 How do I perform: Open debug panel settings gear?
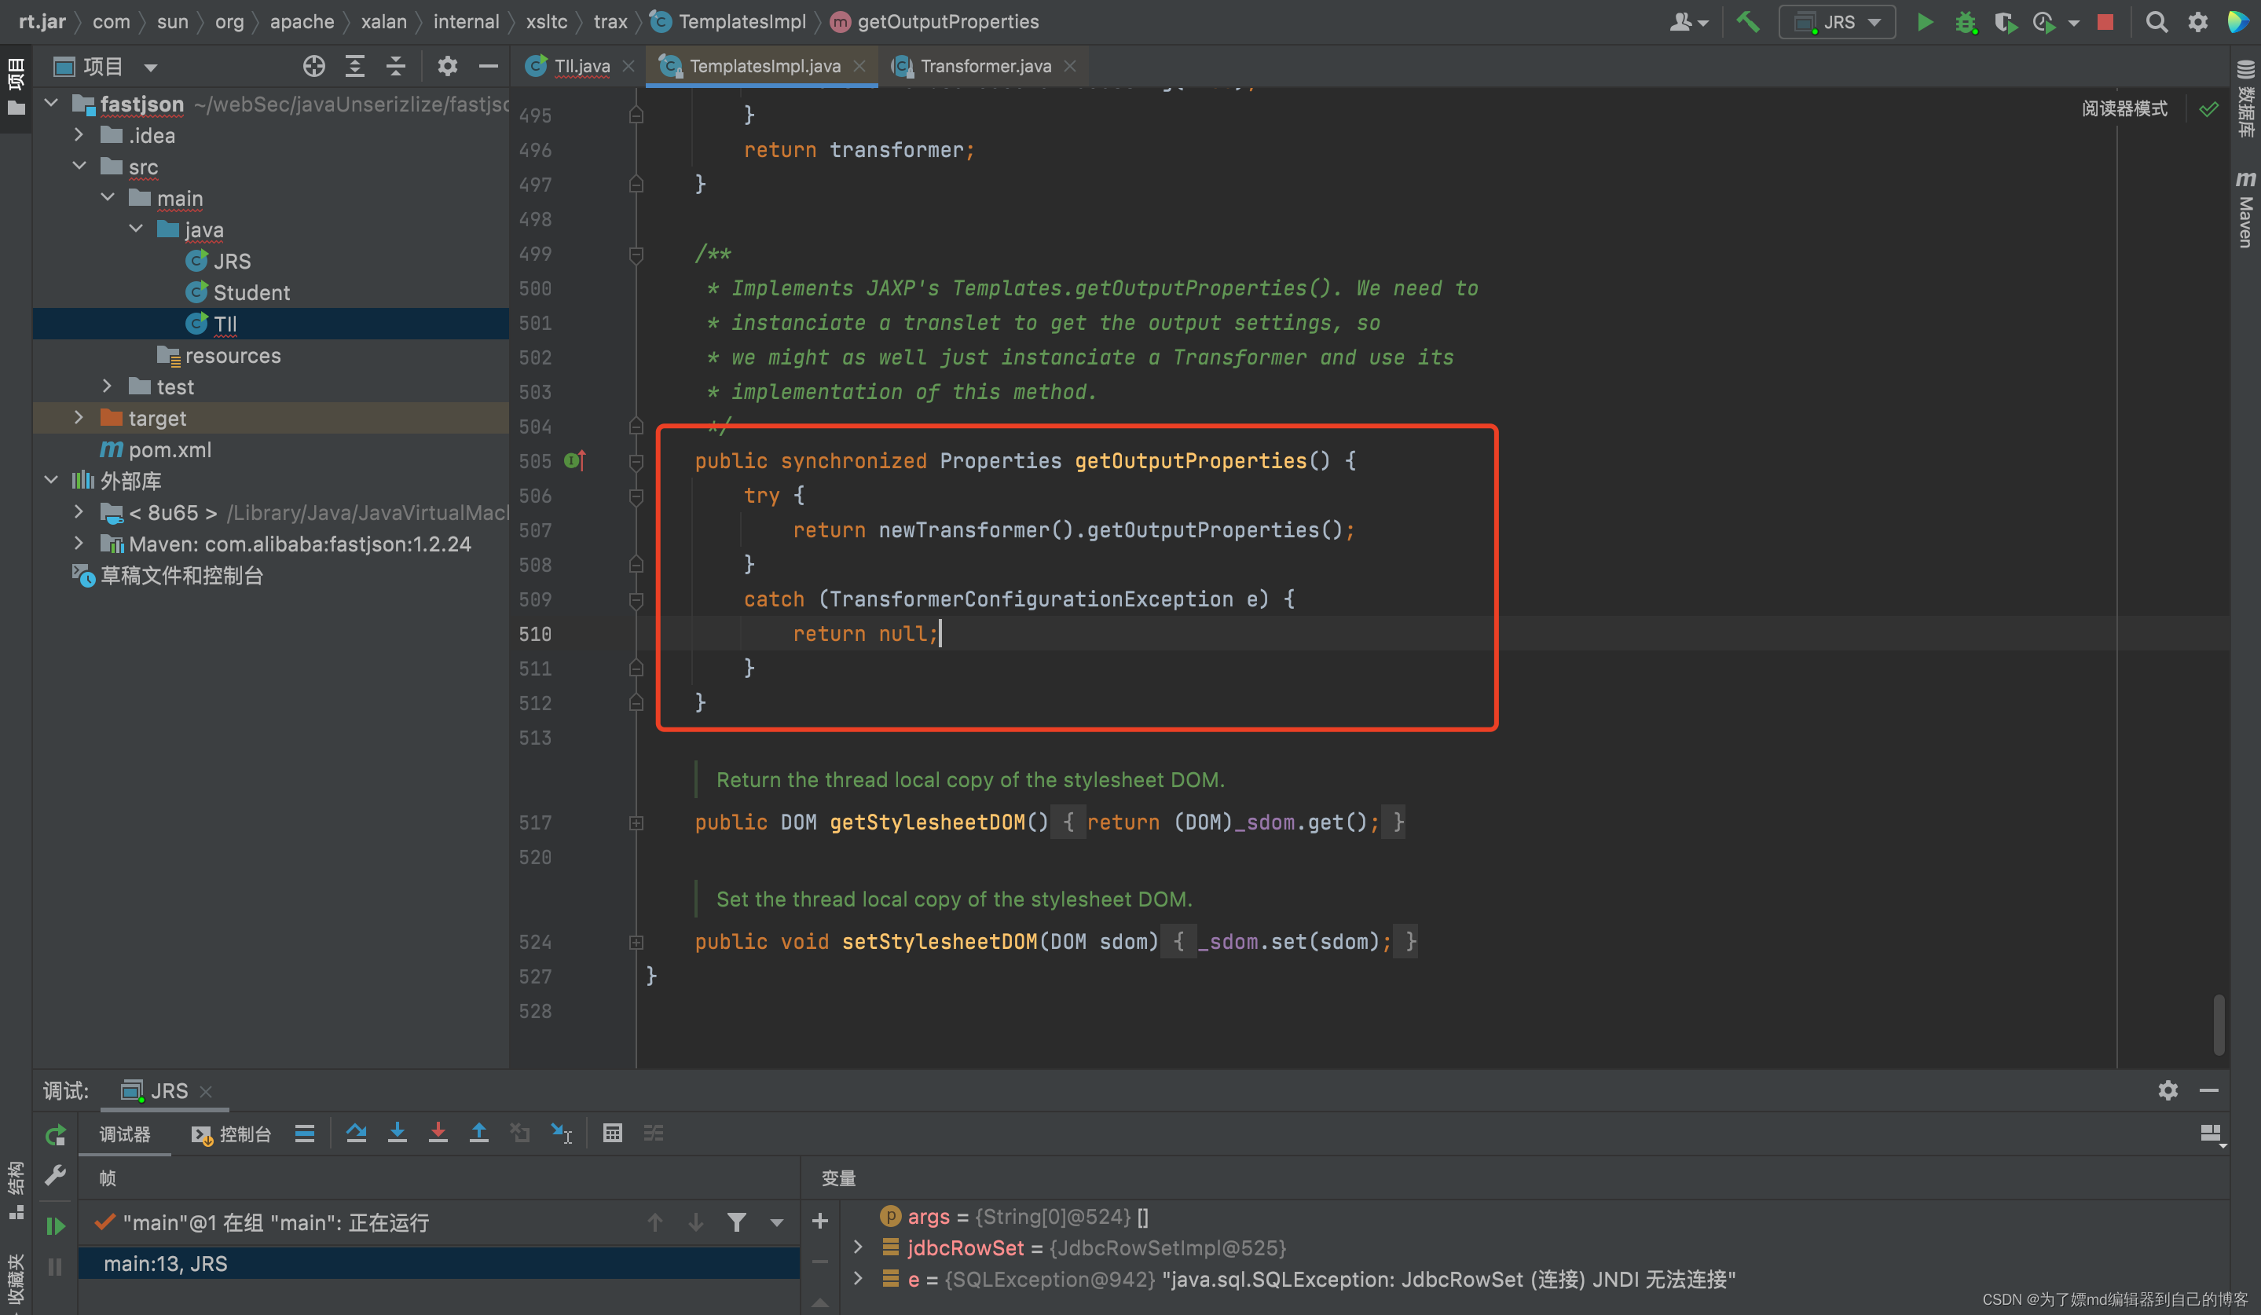click(2168, 1090)
